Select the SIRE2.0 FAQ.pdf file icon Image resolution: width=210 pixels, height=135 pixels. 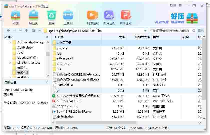pyautogui.click(x=54, y=101)
